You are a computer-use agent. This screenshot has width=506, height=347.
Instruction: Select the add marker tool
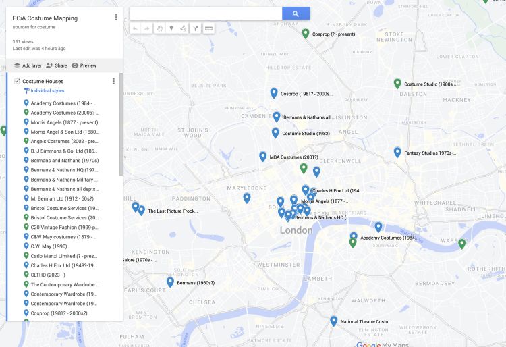(x=171, y=28)
